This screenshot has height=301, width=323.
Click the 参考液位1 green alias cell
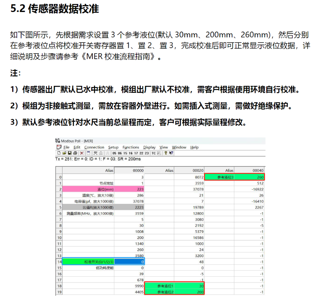tap(159, 286)
